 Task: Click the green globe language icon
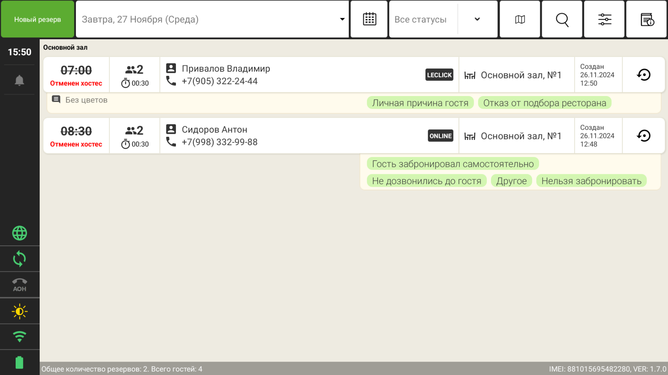[19, 233]
